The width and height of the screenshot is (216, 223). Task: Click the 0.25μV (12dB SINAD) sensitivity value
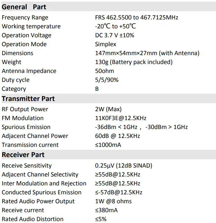pos(124,166)
